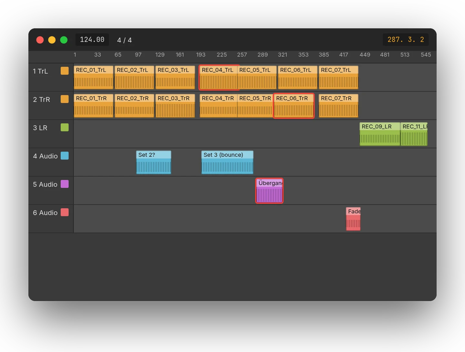Select the REC_11_LR green clip
Viewport: 465px width, 352px height.
414,134
